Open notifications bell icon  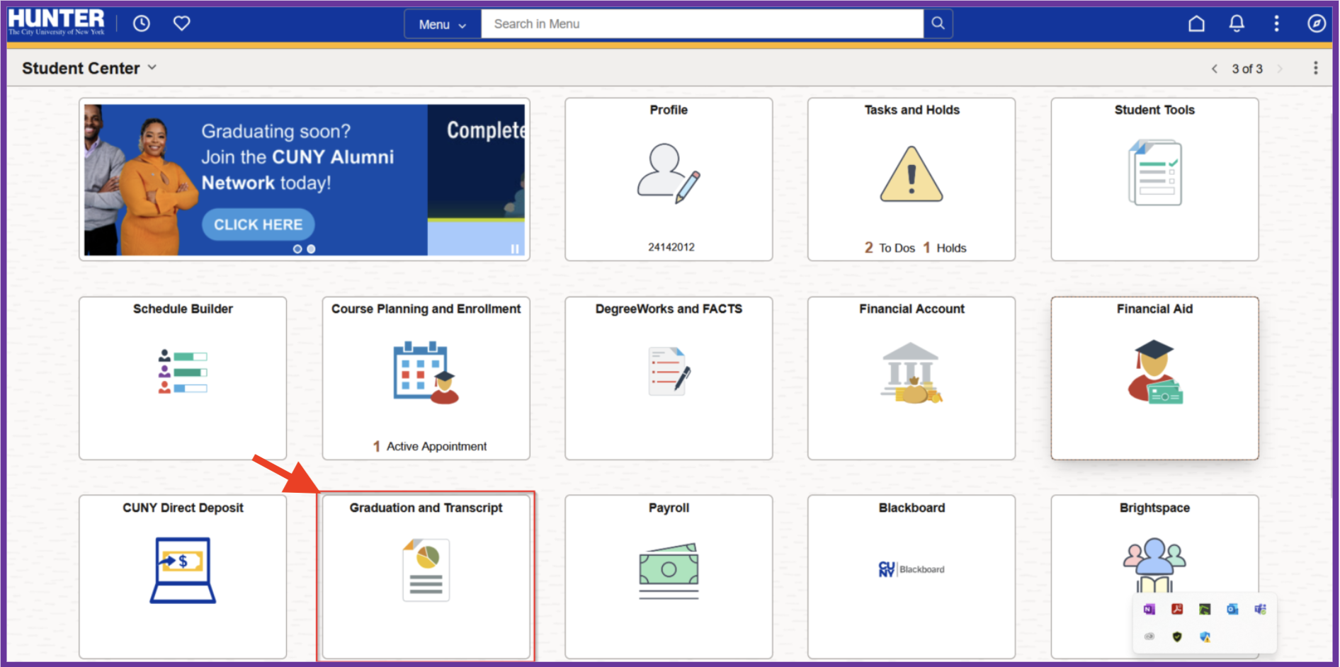click(x=1237, y=23)
